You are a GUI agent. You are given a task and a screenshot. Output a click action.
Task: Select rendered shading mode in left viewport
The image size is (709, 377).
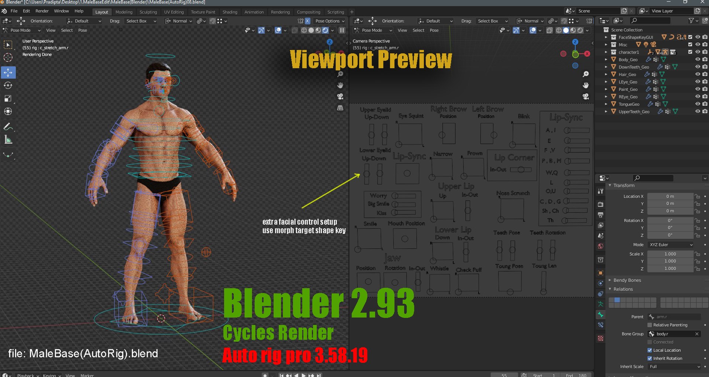pos(325,30)
